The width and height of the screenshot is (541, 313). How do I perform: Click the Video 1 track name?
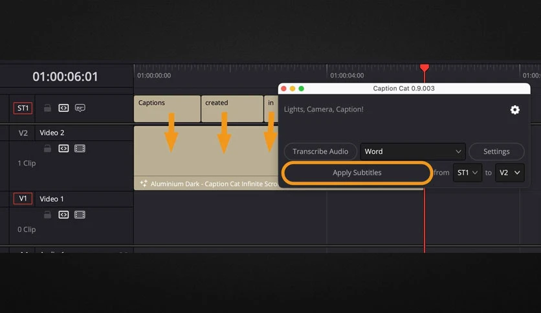[52, 199]
